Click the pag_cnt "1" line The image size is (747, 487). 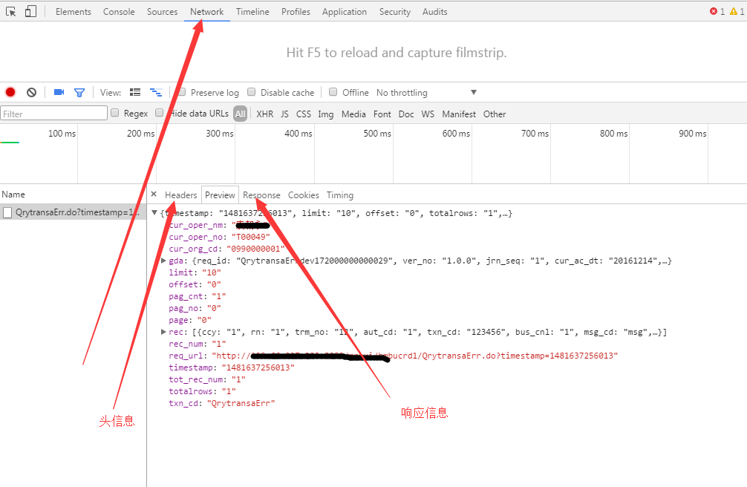[x=198, y=296]
